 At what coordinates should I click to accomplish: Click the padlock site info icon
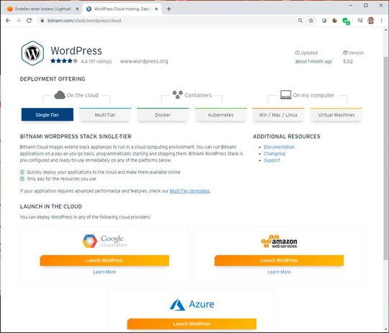43,21
